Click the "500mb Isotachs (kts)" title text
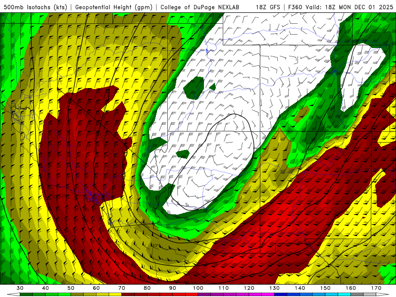 35,7
